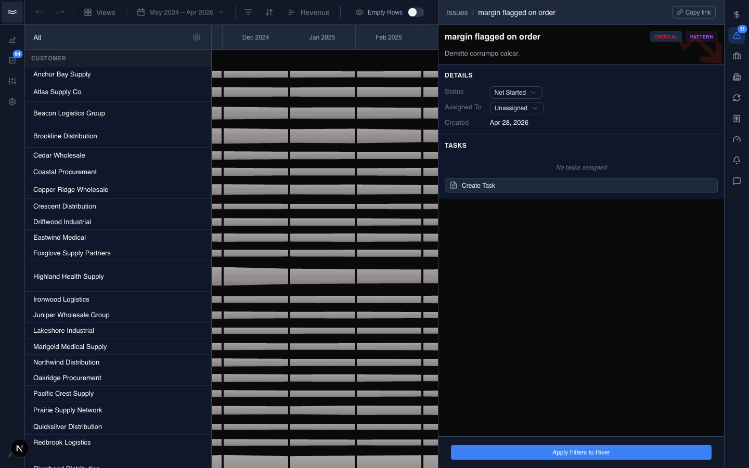The image size is (749, 468).
Task: Open the filter lines icon in toolbar
Action: pos(248,12)
